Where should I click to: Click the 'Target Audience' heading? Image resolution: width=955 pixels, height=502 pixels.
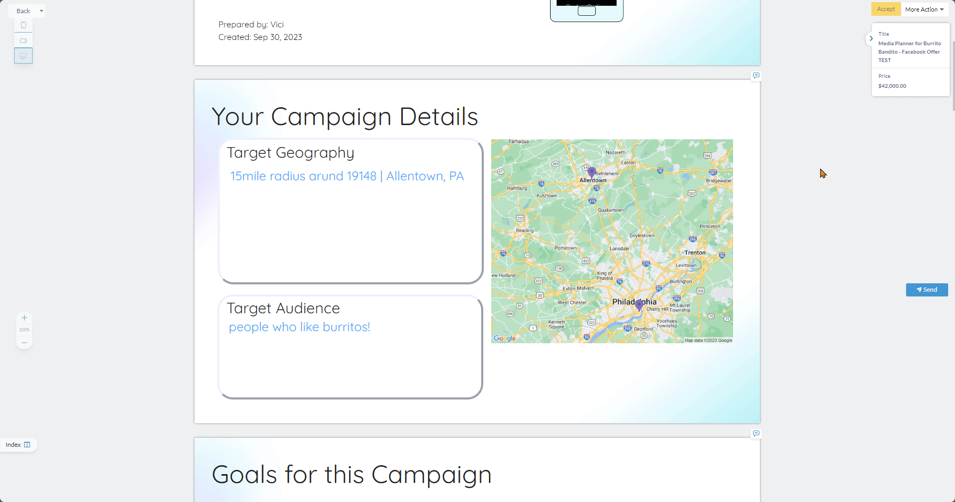[283, 309]
